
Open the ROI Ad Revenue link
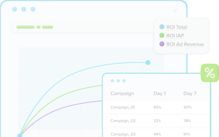click(x=185, y=44)
